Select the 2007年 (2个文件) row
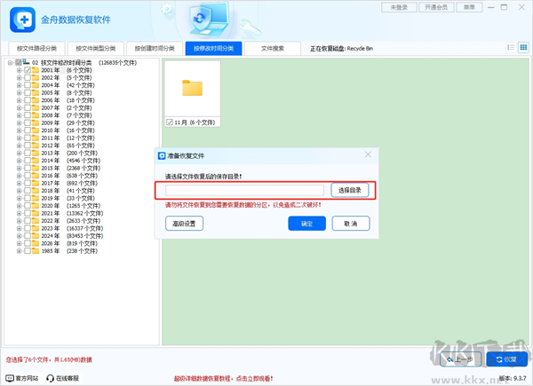533x386 pixels. (x=67, y=107)
